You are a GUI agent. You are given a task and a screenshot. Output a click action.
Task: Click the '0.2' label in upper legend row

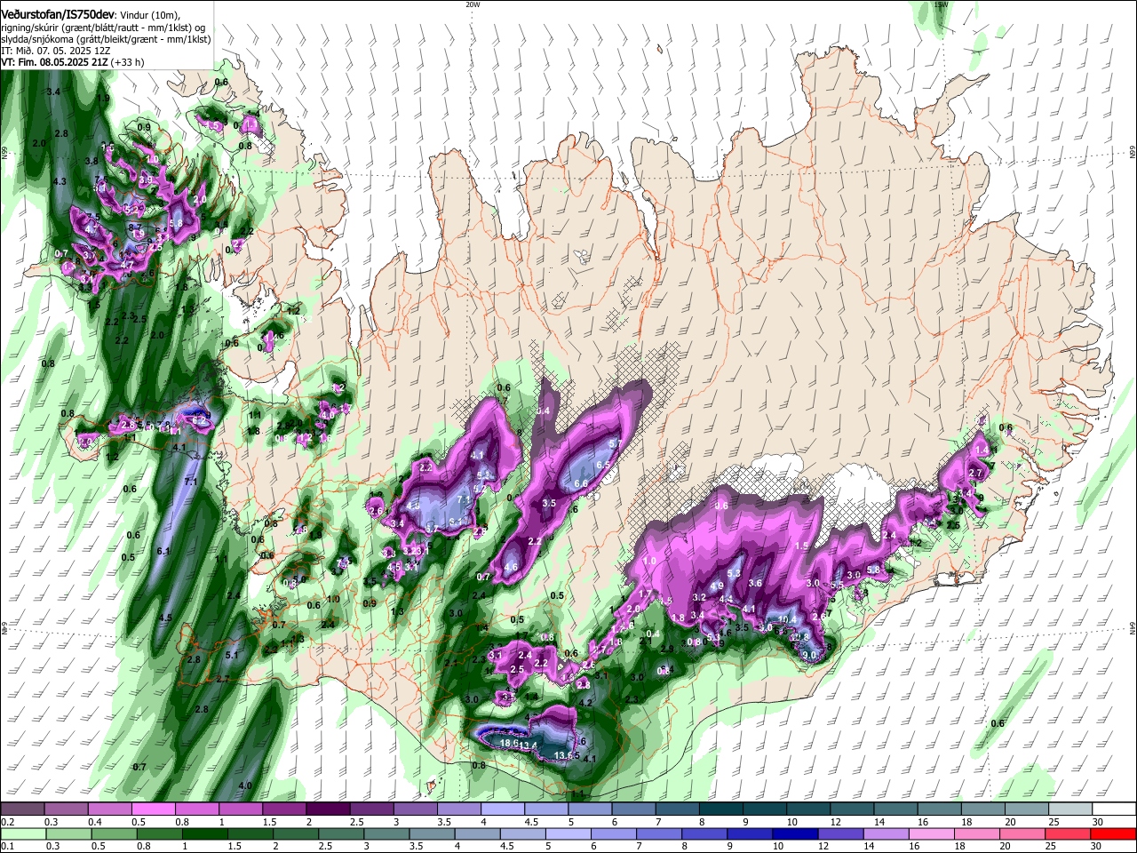[7, 822]
